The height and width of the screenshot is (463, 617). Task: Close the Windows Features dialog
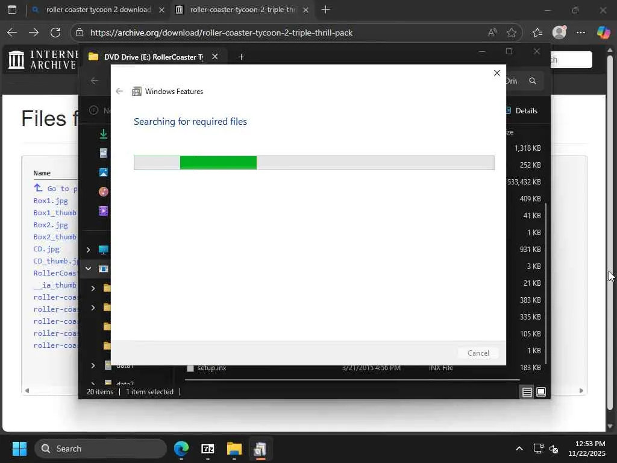click(497, 73)
